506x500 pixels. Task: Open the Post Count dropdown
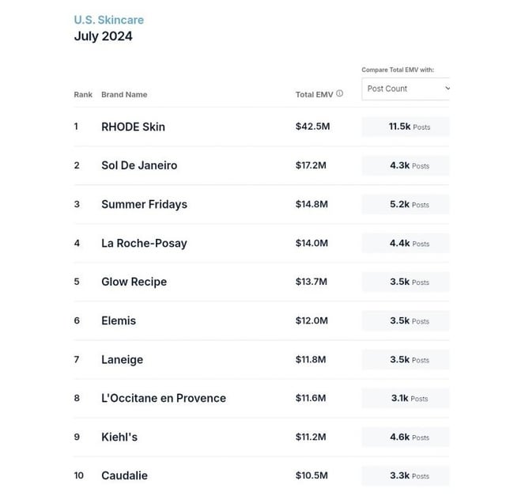(406, 89)
